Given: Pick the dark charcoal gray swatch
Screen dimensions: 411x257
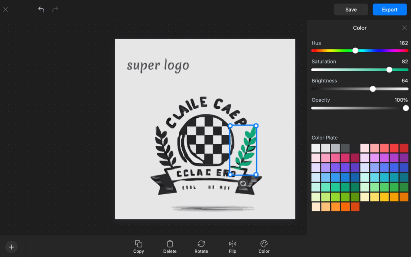Looking at the screenshot, I should (345, 148).
